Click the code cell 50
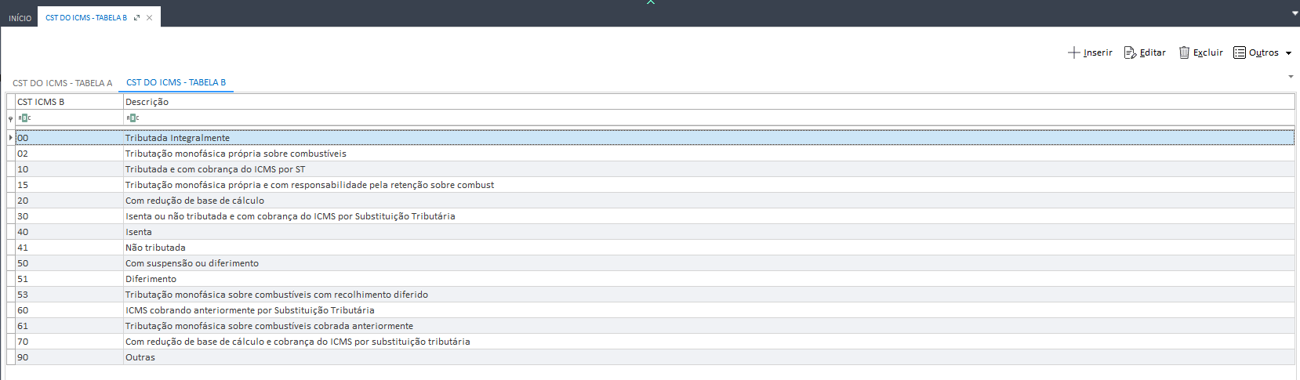Screen dimensions: 1300x380 point(69,263)
